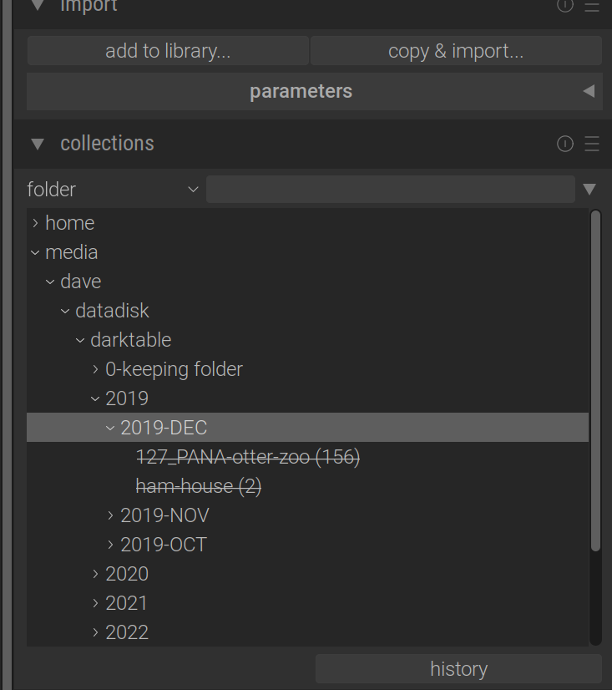Expand the home folder
This screenshot has width=612, height=690.
(35, 223)
